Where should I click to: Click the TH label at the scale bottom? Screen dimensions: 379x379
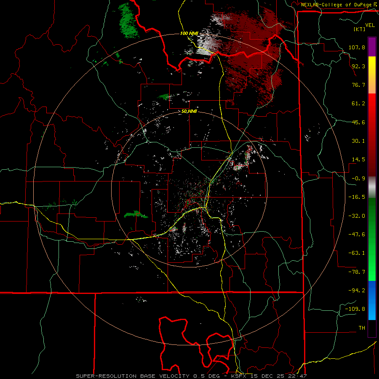(x=362, y=328)
